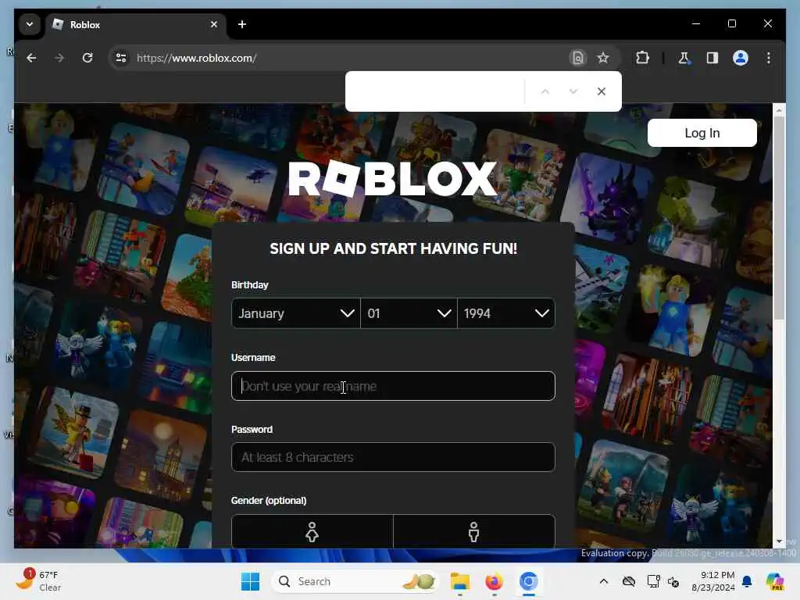The image size is (800, 600).
Task: Show hidden system tray icons
Action: (604, 581)
